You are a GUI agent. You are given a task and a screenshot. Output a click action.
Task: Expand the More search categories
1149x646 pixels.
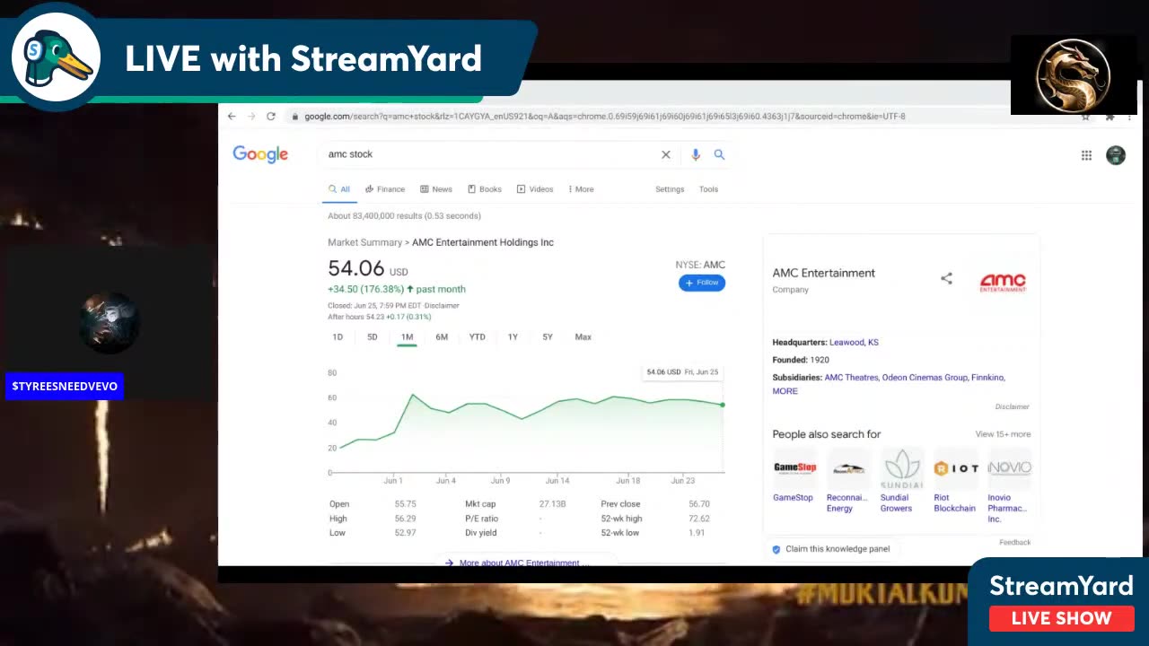pyautogui.click(x=581, y=189)
